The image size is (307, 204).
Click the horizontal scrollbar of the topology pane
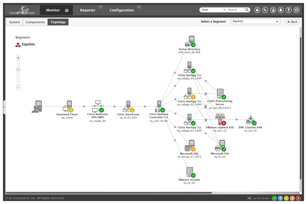pyautogui.click(x=109, y=193)
